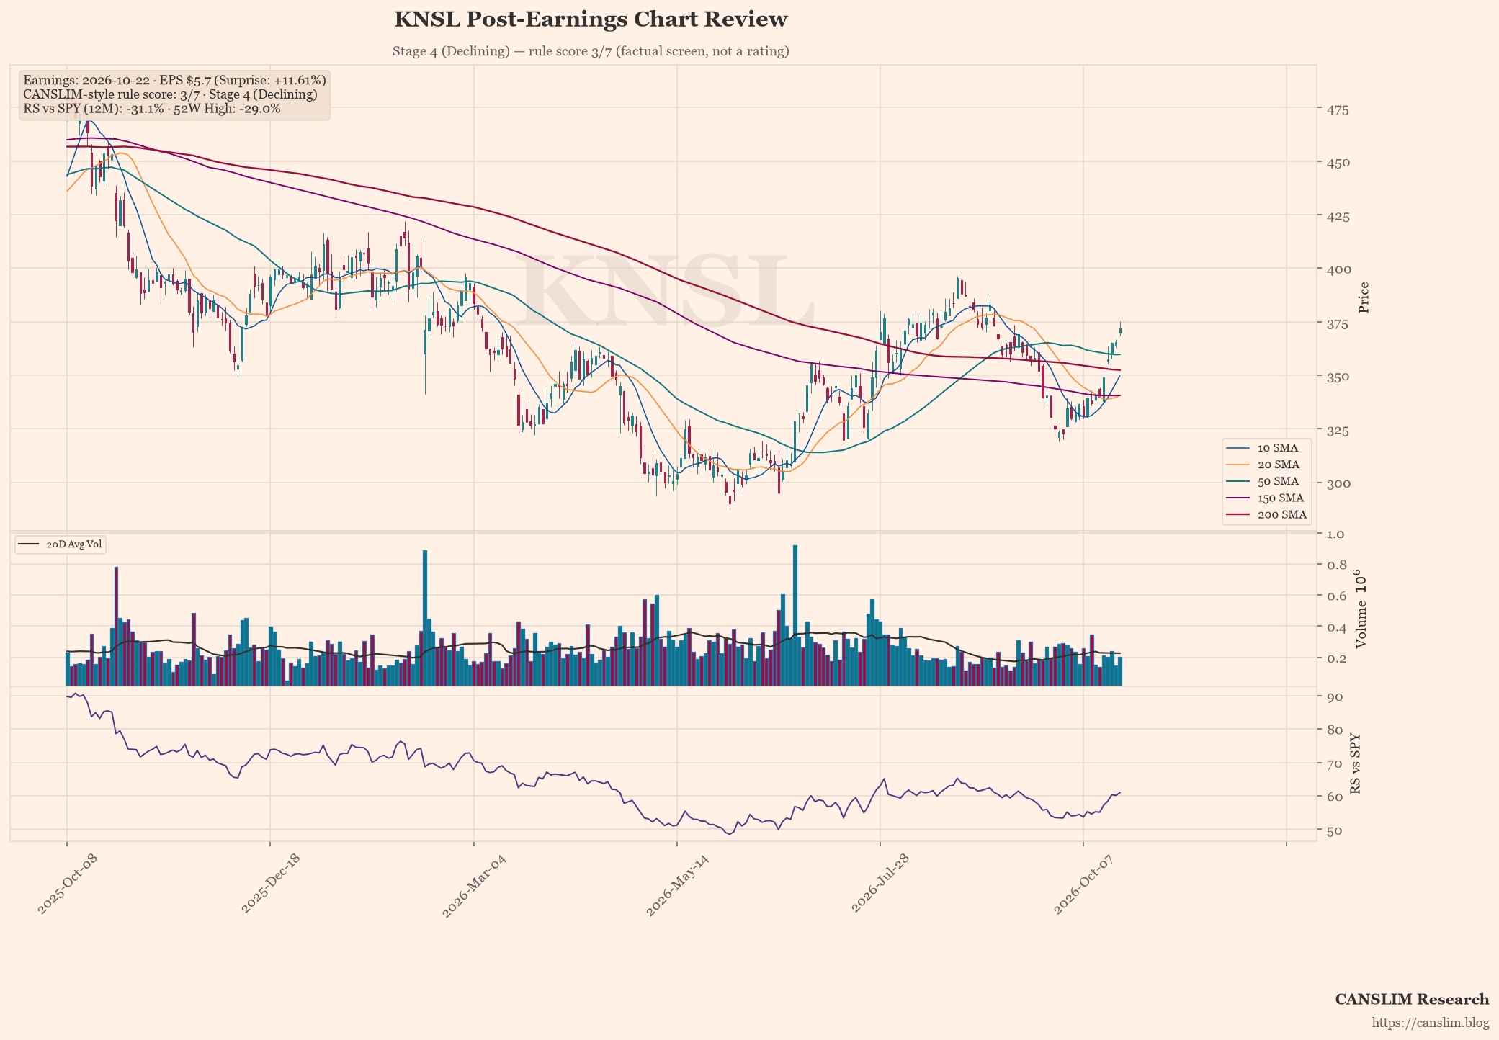The image size is (1499, 1040).
Task: Click the 70 RS tick label
Action: click(x=1334, y=763)
